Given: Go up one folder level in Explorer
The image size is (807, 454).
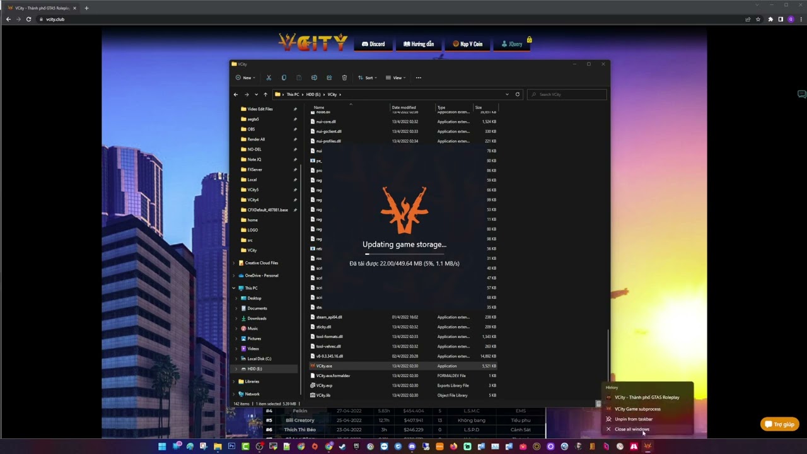Looking at the screenshot, I should point(265,95).
